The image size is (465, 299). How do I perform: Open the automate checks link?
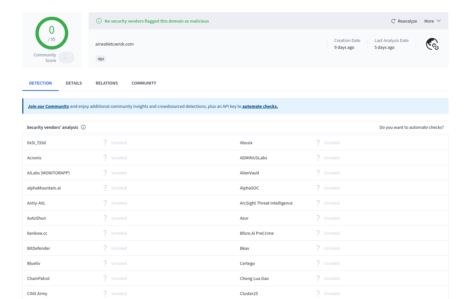click(260, 107)
